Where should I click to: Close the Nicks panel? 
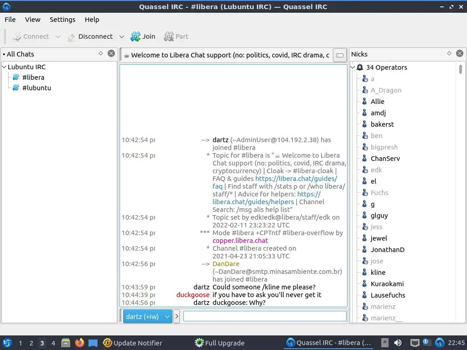pos(460,54)
